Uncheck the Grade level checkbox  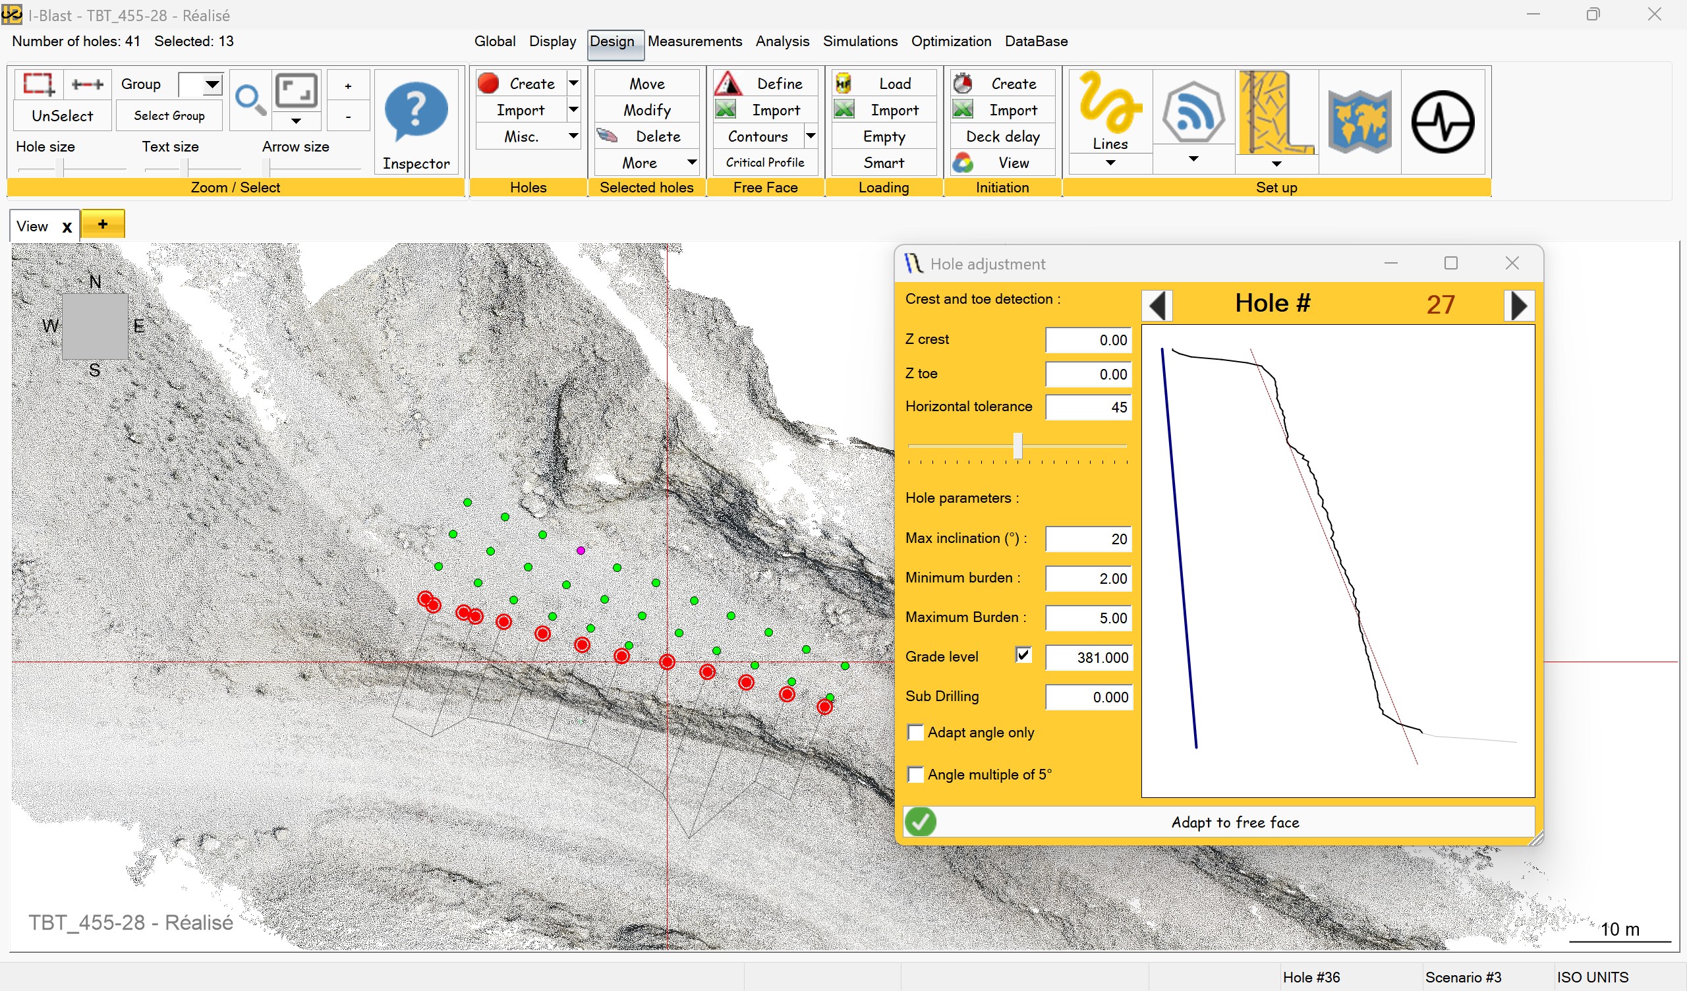[1022, 655]
